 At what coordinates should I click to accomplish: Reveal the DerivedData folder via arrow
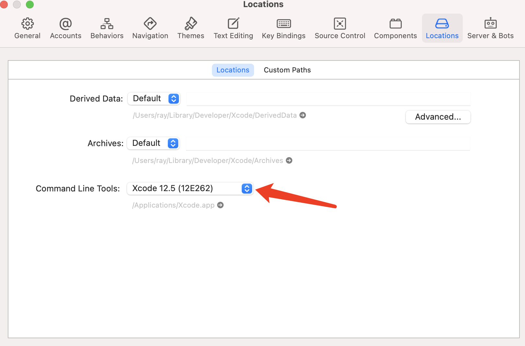(x=303, y=115)
